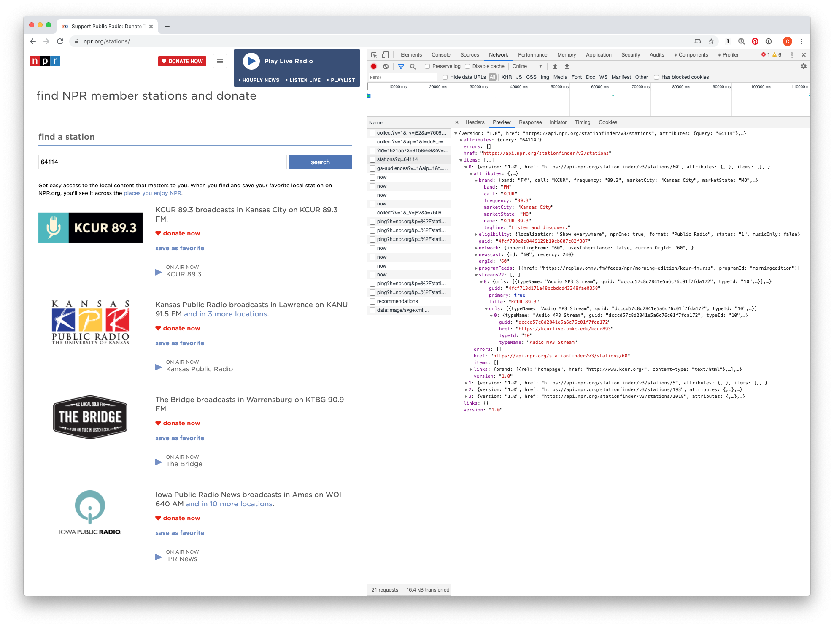The width and height of the screenshot is (834, 627).
Task: Open network search magnifier icon
Action: 413,66
